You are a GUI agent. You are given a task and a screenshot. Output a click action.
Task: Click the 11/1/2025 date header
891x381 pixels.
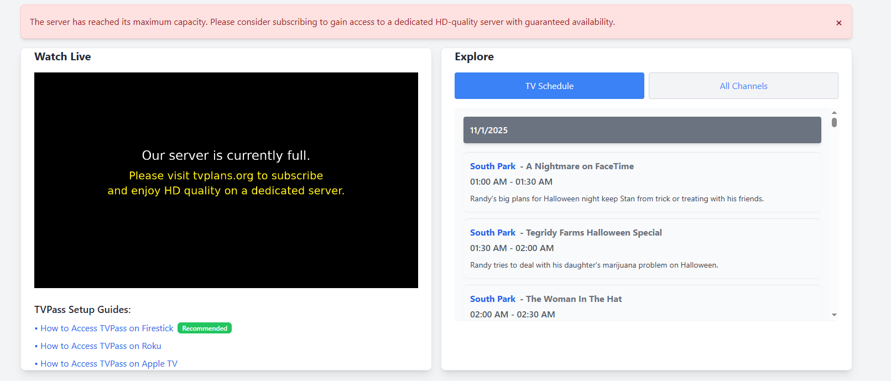[642, 130]
